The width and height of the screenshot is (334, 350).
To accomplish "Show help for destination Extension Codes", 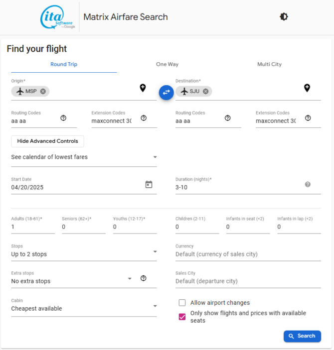I will pos(308,118).
